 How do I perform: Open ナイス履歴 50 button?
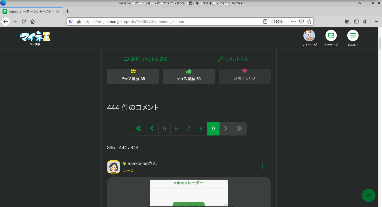(x=189, y=76)
